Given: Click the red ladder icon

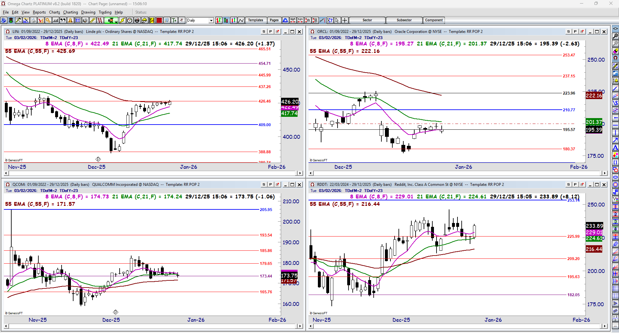Looking at the screenshot, I should (x=100, y=20).
